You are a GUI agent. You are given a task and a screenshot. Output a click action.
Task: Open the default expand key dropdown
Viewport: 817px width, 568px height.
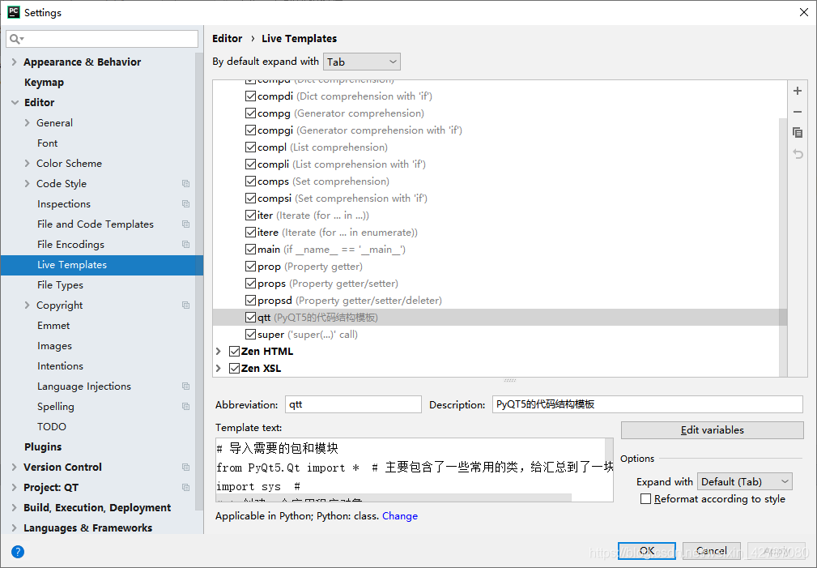pyautogui.click(x=362, y=62)
